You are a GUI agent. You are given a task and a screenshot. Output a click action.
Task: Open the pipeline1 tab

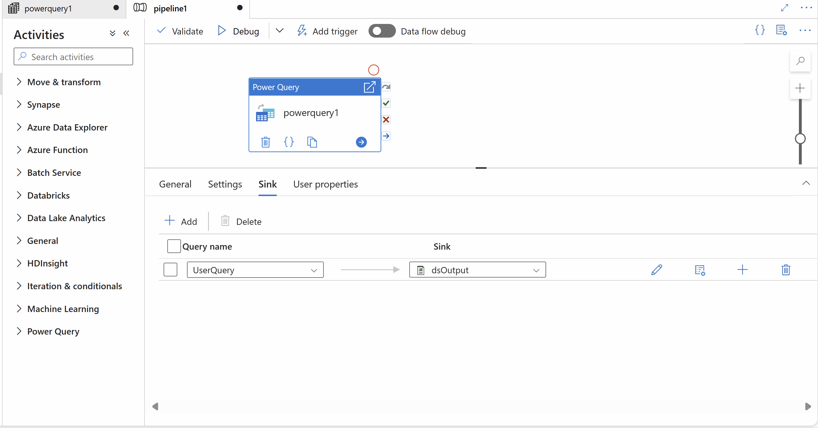(170, 9)
